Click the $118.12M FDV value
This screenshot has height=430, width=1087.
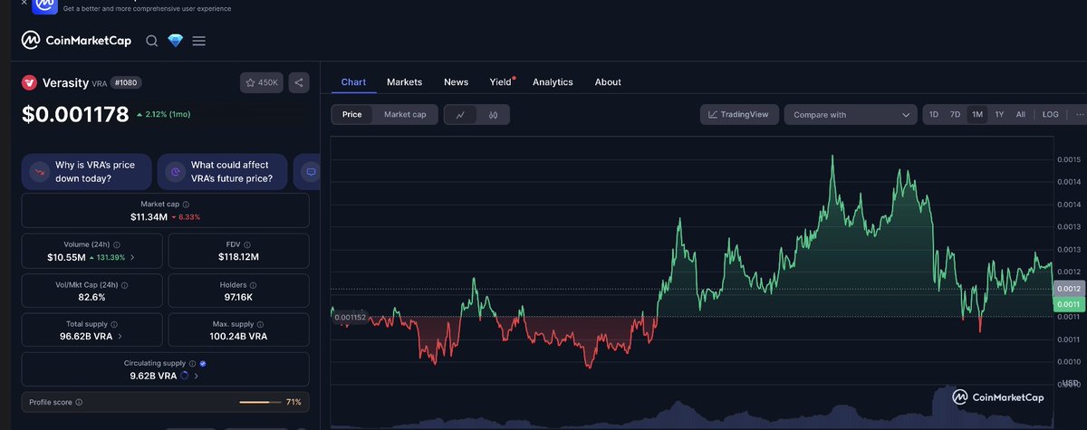(x=239, y=258)
